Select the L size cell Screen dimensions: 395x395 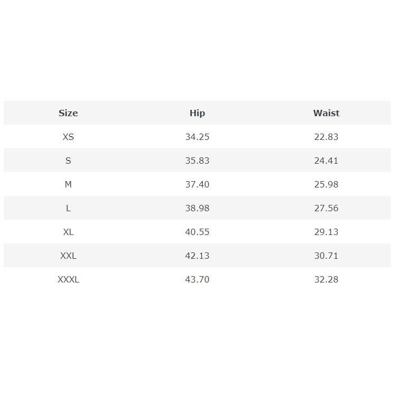pos(68,208)
